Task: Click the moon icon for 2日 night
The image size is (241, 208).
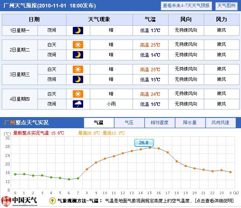Action: [x=78, y=55]
